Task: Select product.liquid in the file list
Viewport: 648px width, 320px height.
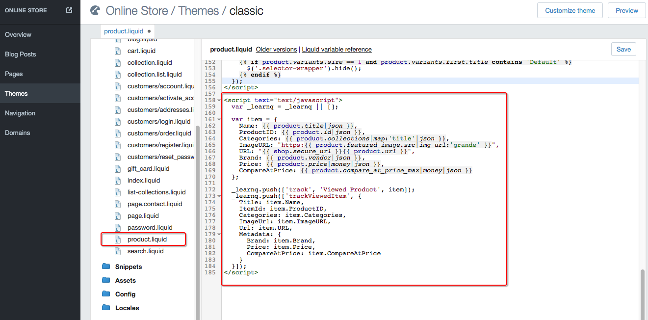Action: pyautogui.click(x=147, y=240)
